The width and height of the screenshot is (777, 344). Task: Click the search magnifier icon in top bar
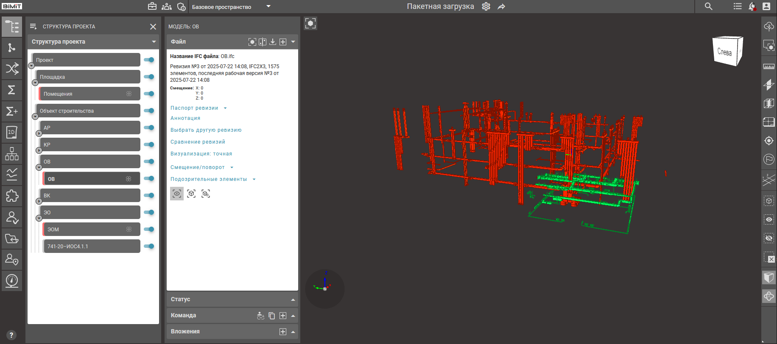[708, 6]
